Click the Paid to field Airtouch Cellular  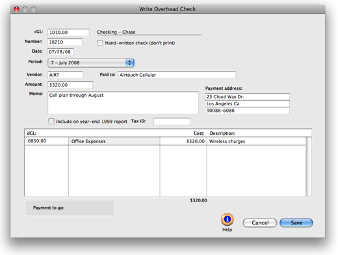coord(177,75)
